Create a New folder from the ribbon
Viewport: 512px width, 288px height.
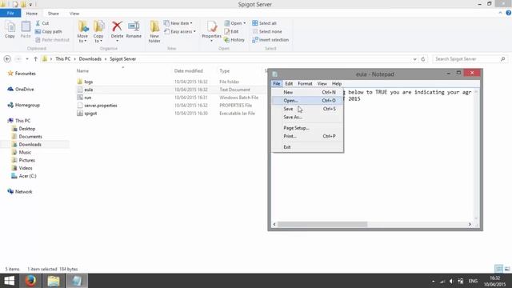tap(154, 32)
